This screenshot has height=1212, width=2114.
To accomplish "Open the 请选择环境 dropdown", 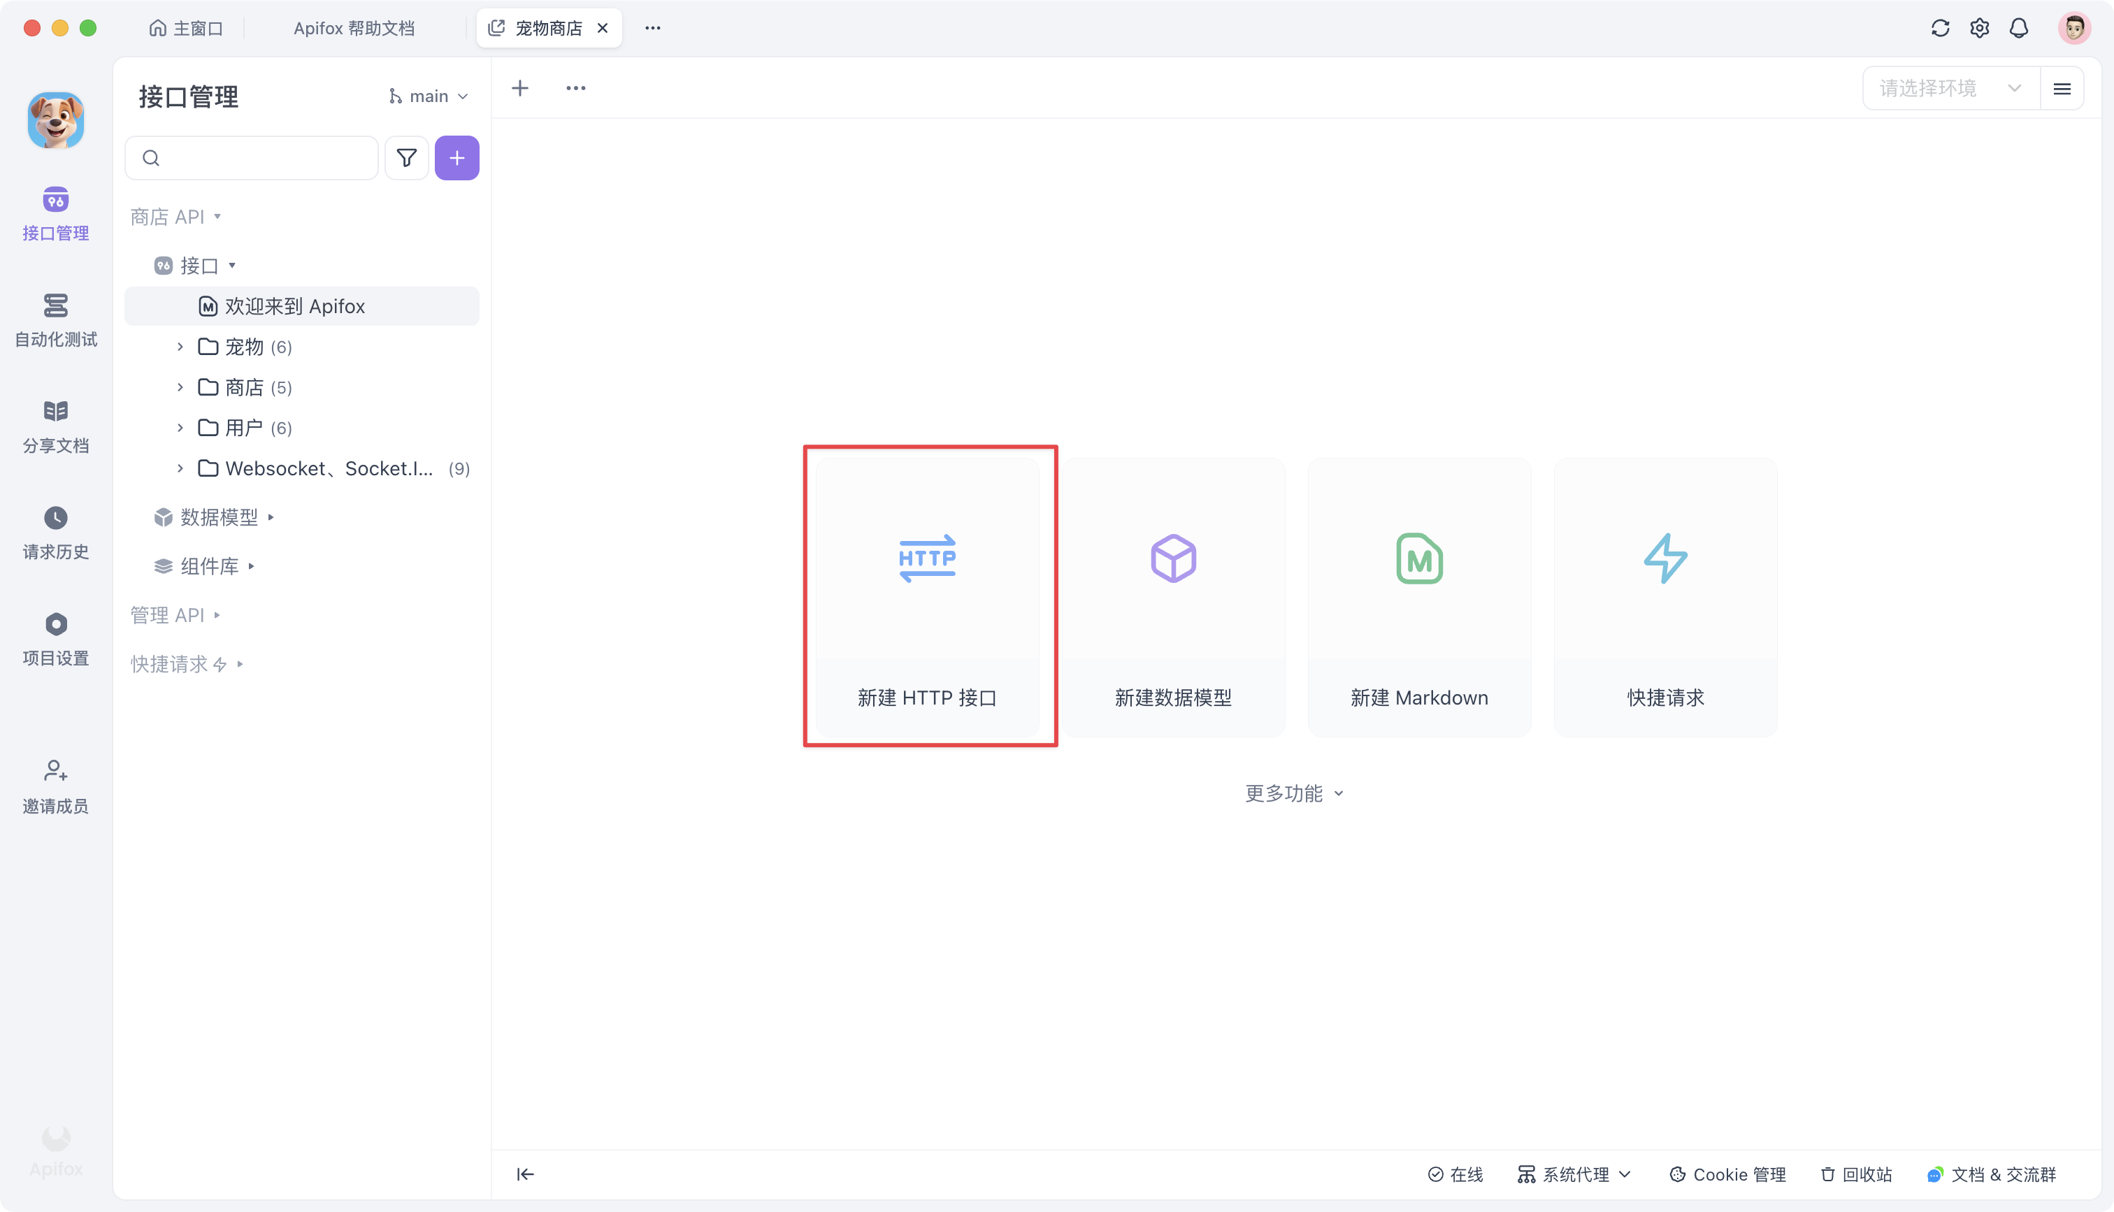I will tap(1948, 87).
